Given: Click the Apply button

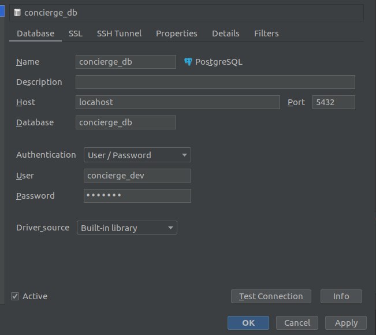Looking at the screenshot, I should [346, 323].
